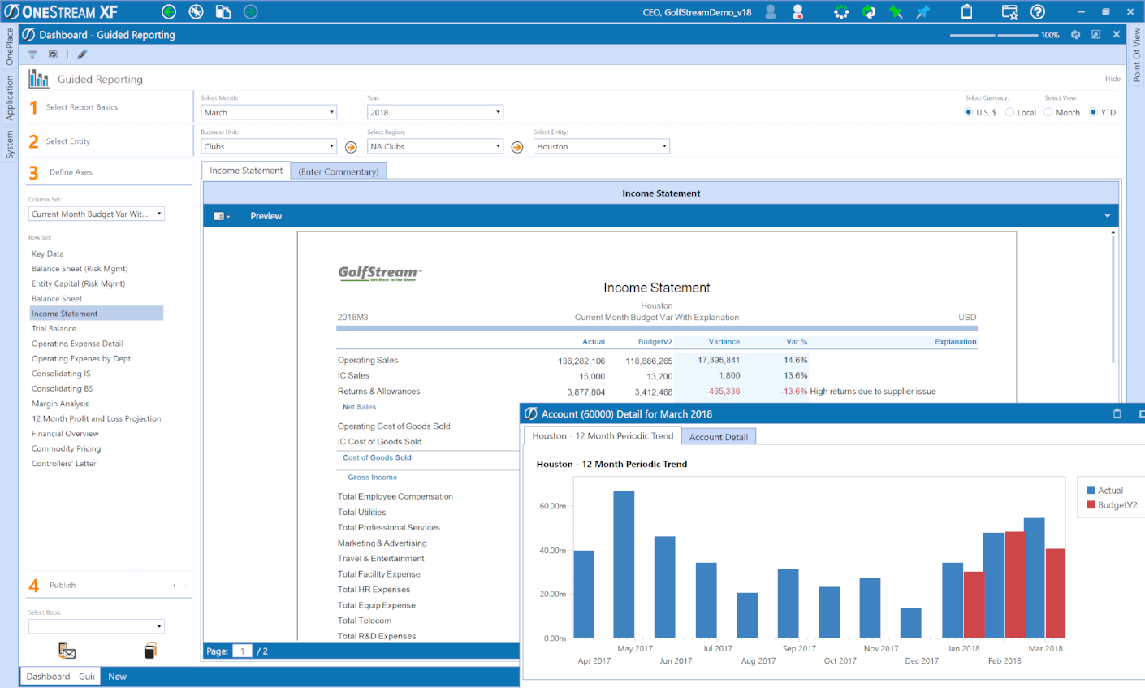Click the email book icon under Publish
This screenshot has height=688, width=1145.
[x=67, y=651]
